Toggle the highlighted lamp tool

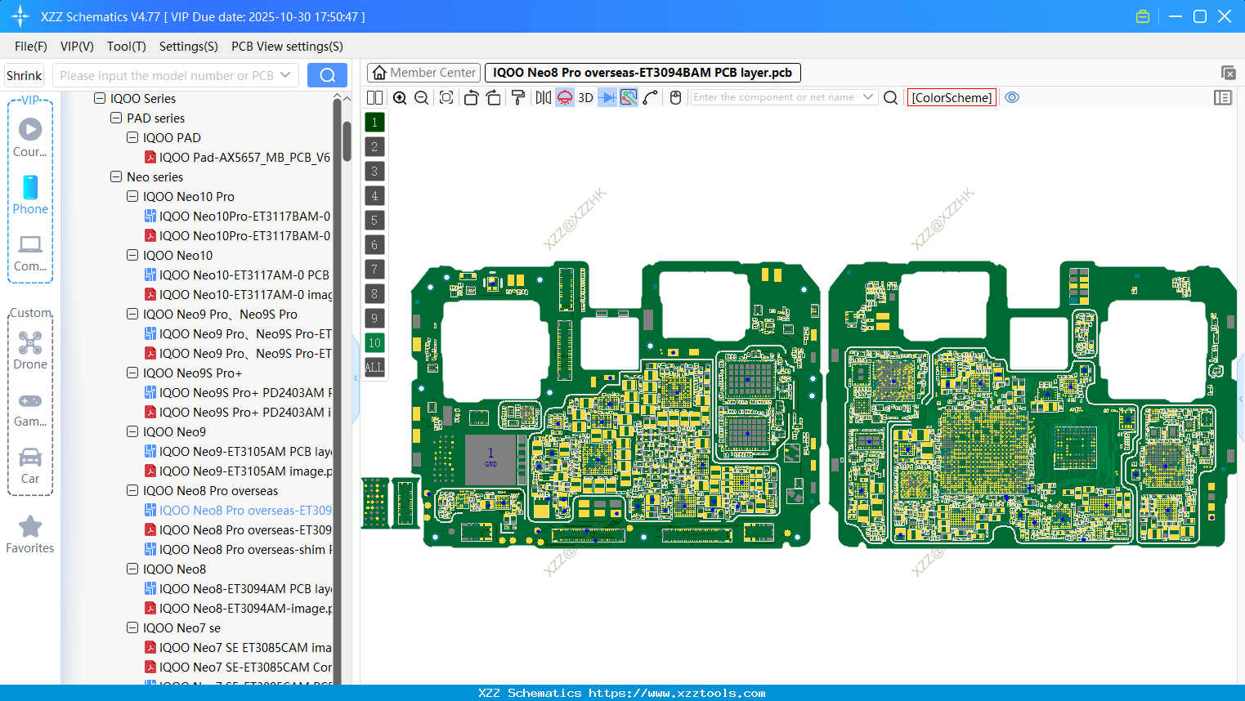[565, 97]
